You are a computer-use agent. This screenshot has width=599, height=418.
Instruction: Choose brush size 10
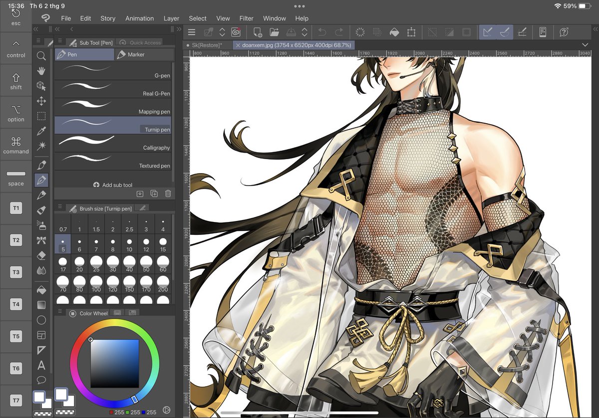[x=129, y=244]
